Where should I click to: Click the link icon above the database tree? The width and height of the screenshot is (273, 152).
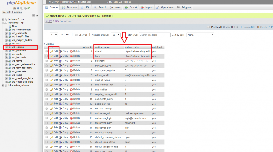[37, 15]
